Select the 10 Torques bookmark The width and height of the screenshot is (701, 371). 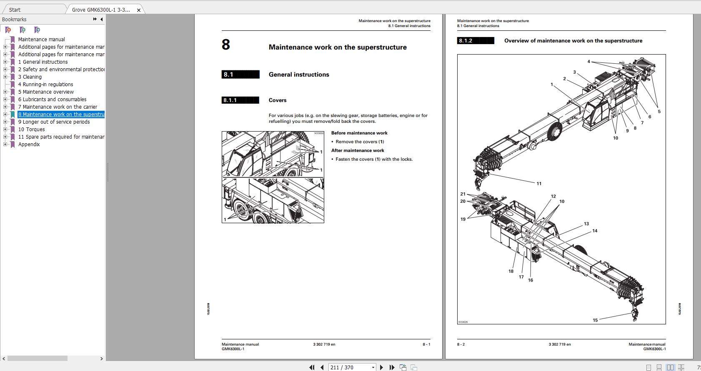[x=32, y=129]
